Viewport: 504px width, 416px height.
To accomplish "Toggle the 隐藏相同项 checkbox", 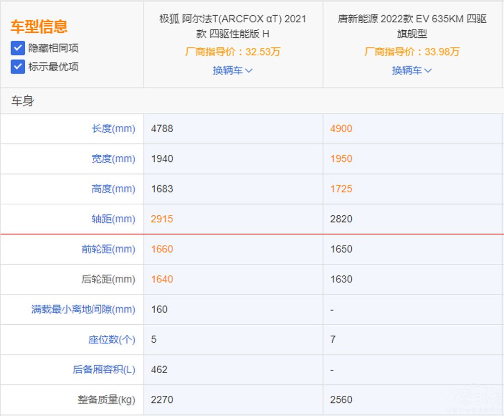I will coord(18,48).
